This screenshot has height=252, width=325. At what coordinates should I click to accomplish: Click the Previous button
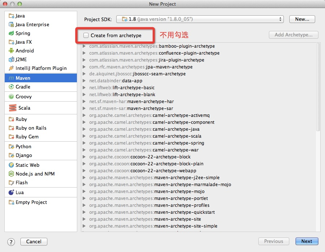click(x=274, y=241)
